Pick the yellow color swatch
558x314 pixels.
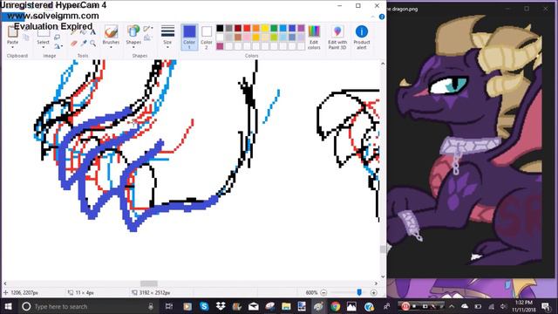[x=265, y=28]
